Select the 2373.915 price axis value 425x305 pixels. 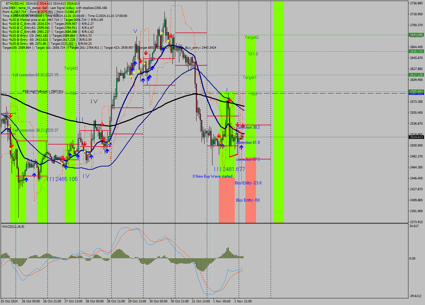(x=416, y=222)
